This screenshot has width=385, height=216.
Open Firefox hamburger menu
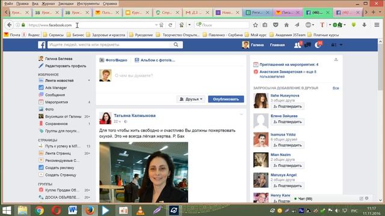(377, 25)
